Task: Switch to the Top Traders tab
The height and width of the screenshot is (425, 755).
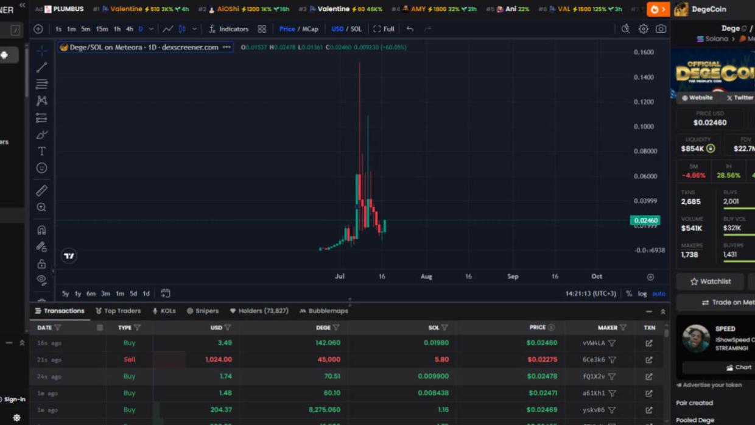Action: (118, 311)
